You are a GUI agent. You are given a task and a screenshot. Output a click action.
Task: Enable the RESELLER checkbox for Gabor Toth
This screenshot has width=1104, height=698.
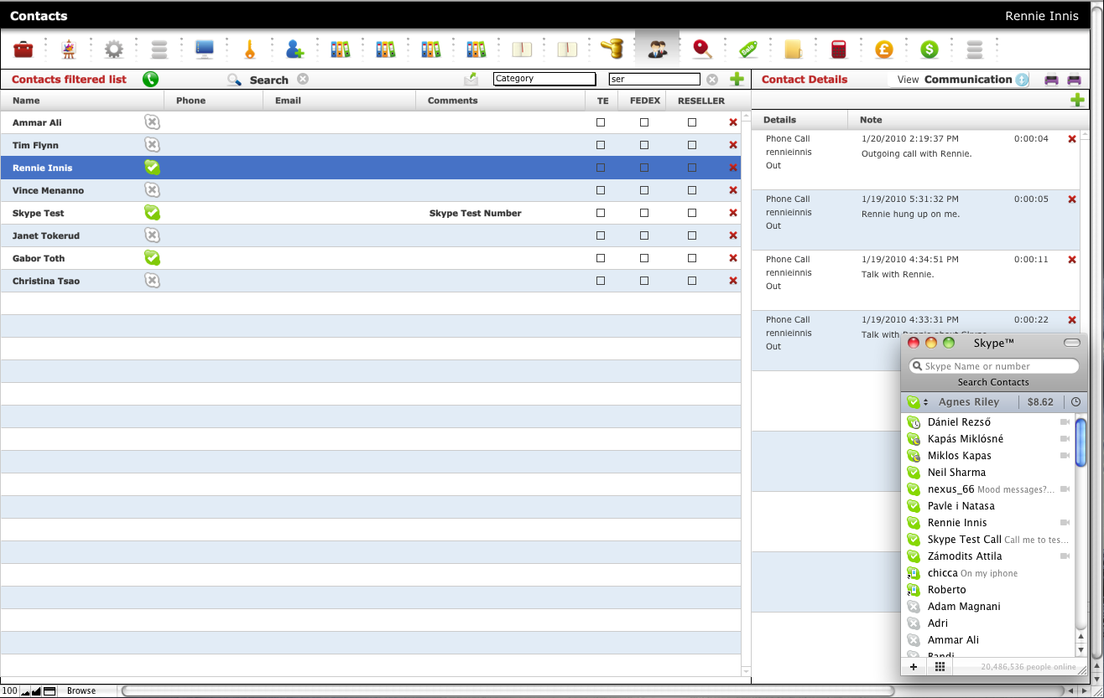coord(692,258)
